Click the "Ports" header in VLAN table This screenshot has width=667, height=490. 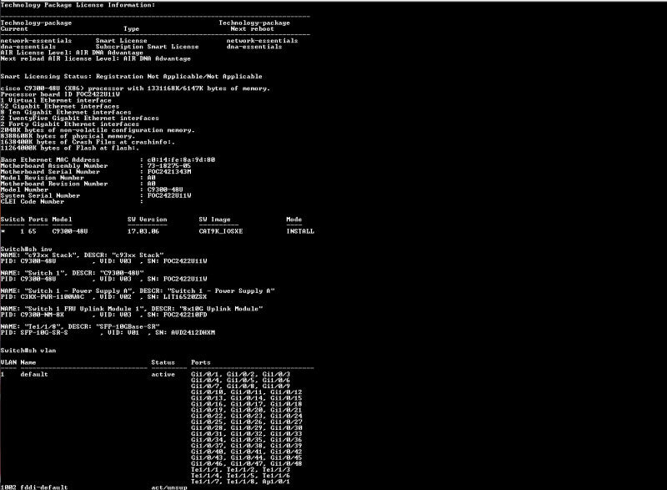click(x=201, y=363)
